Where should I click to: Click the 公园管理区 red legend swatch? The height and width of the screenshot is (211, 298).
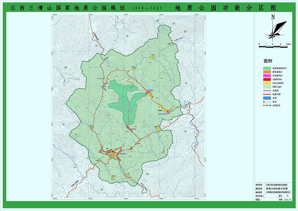pos(267,79)
